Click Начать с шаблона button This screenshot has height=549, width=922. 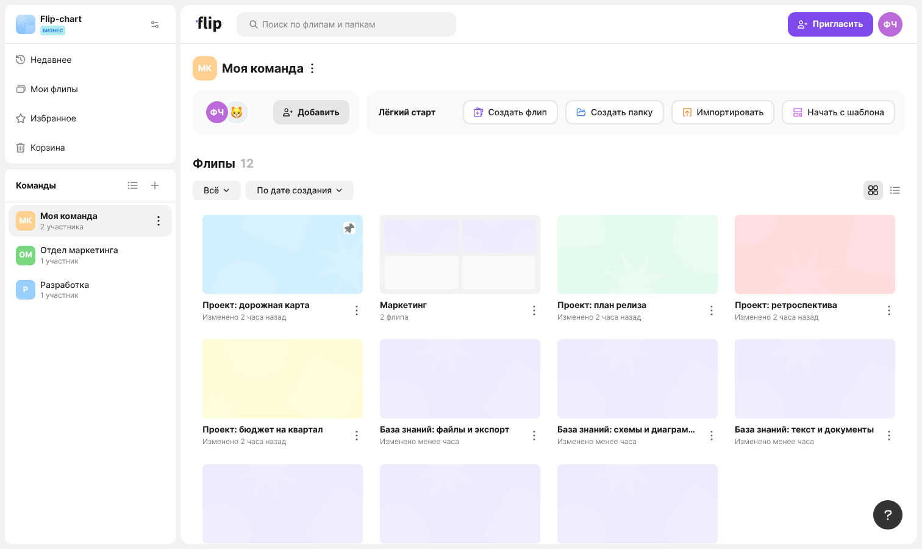838,112
